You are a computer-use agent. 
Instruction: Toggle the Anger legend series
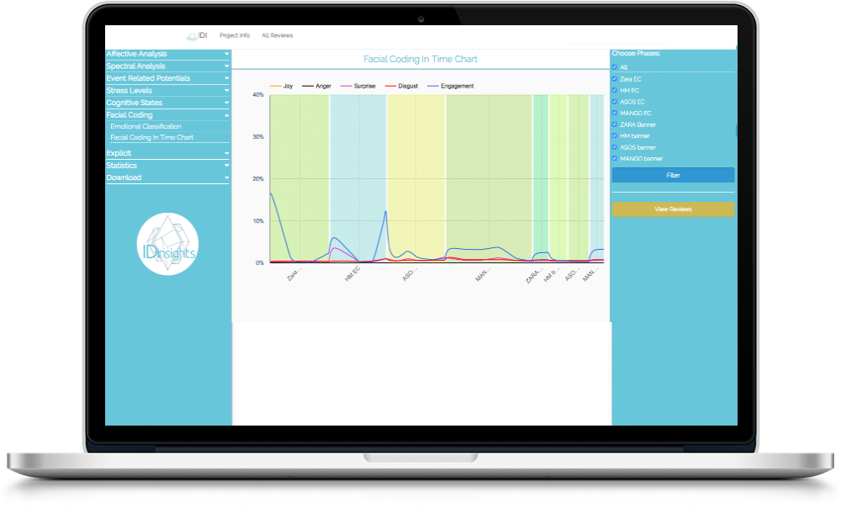point(316,86)
